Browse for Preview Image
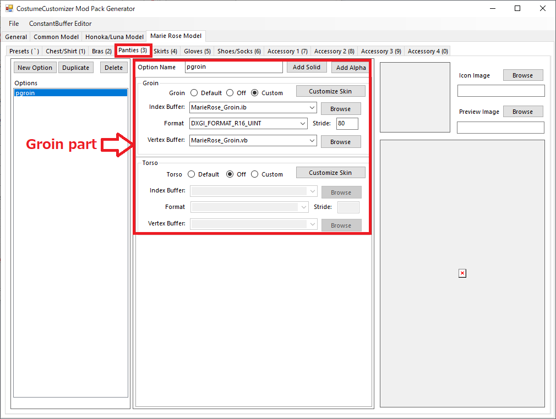Viewport: 556px width, 419px height. pos(522,112)
